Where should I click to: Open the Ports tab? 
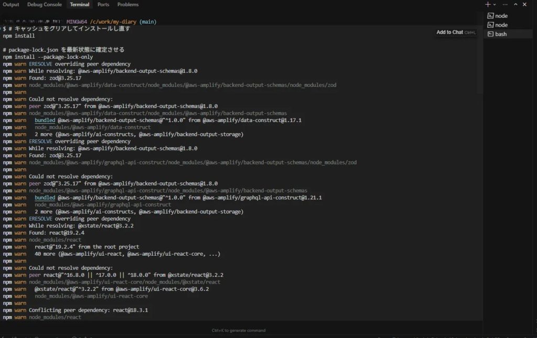[103, 4]
